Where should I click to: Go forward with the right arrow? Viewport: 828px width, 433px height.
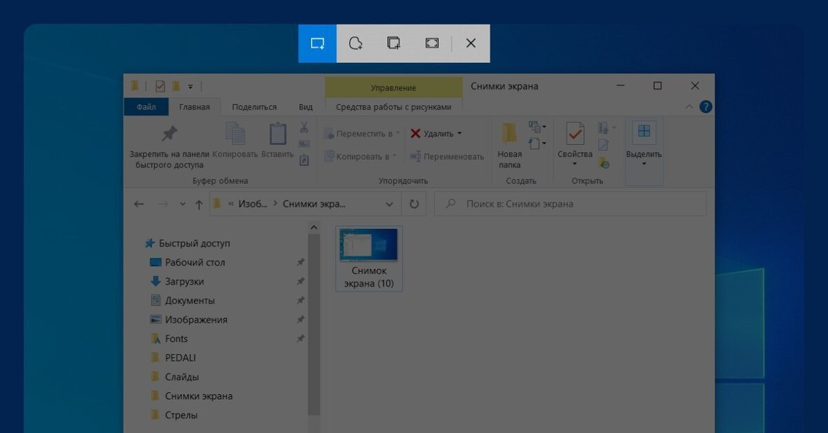[163, 204]
